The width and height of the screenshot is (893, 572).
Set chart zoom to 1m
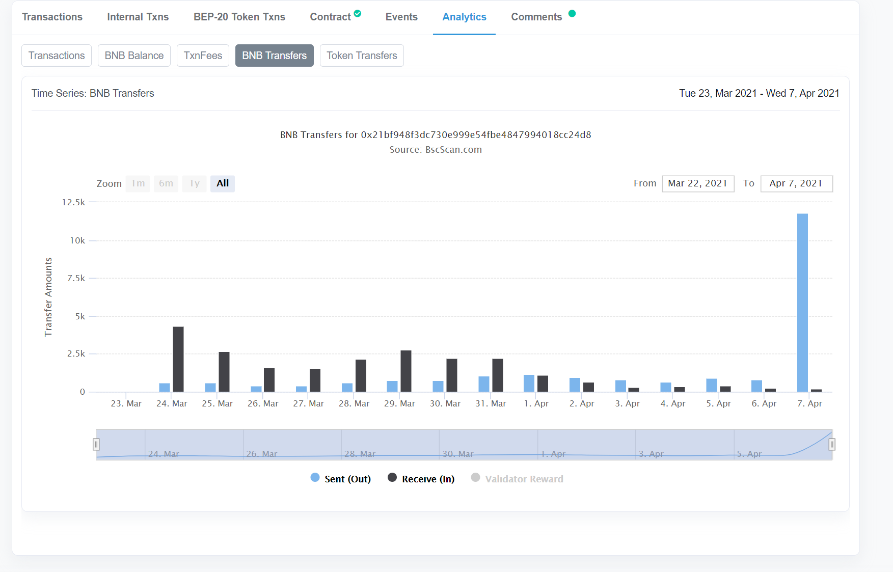click(x=138, y=183)
